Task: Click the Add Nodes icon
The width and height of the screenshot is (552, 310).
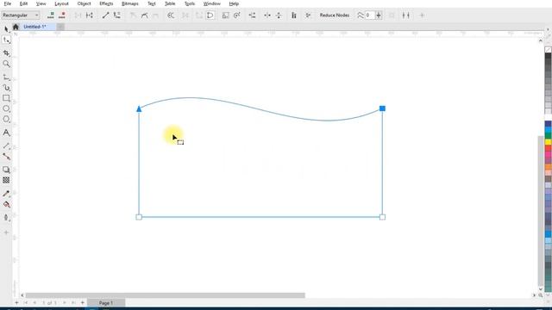Action: (51, 15)
